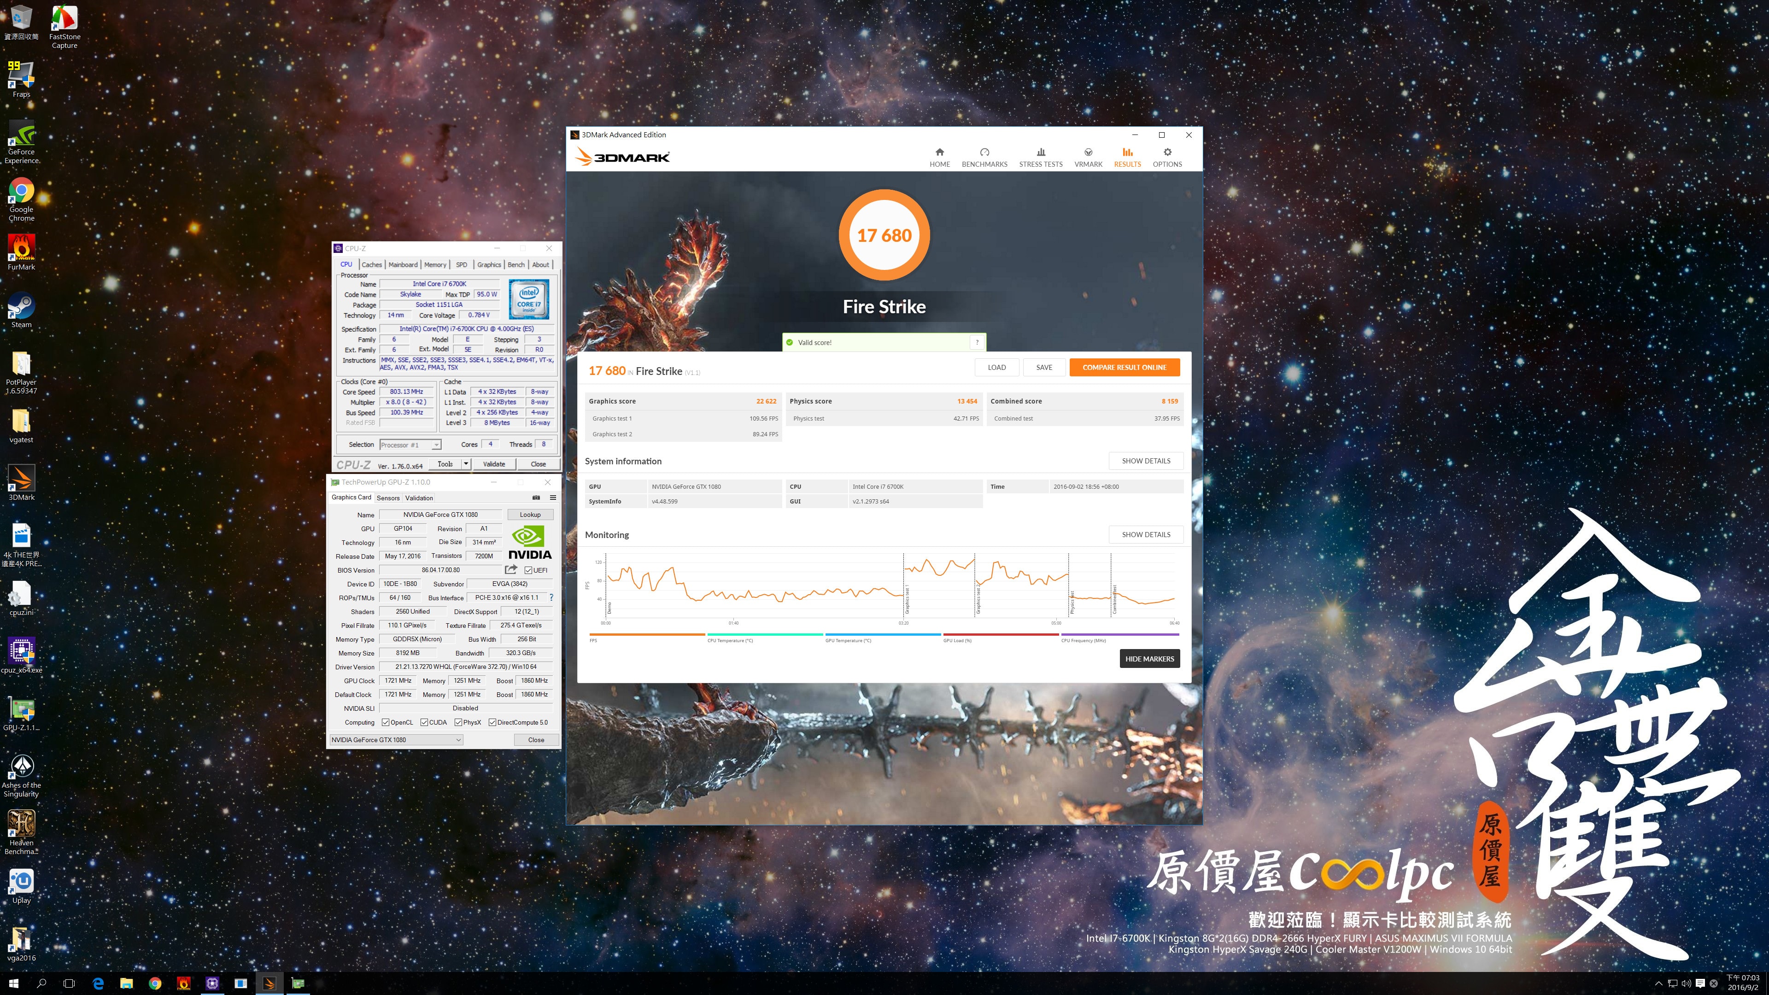This screenshot has height=995, width=1769.
Task: Open BENCHMARKS in 3DMark navigation
Action: [x=984, y=157]
